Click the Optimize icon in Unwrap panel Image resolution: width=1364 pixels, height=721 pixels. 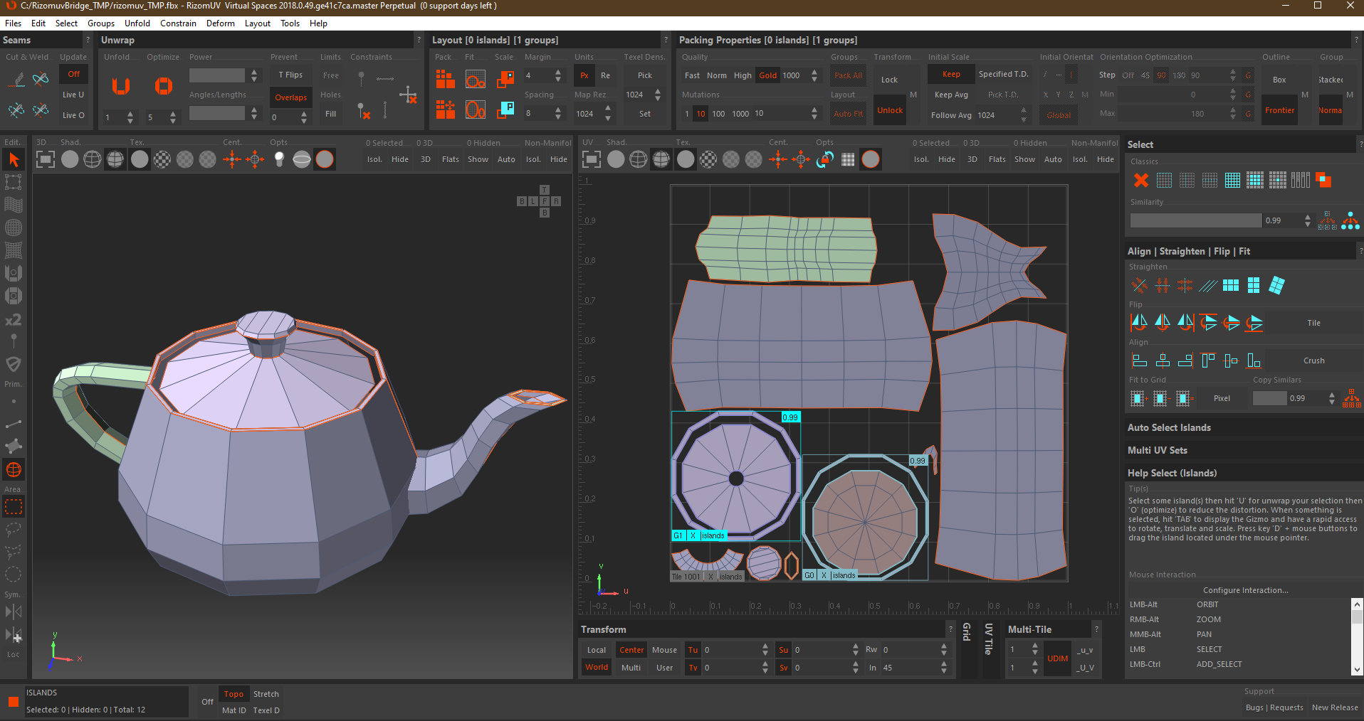164,87
